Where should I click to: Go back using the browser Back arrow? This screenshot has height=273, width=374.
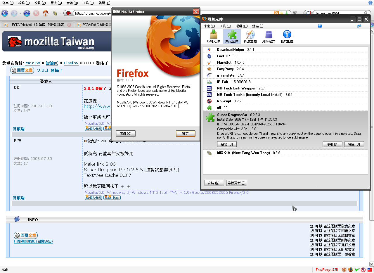[x=5, y=13]
